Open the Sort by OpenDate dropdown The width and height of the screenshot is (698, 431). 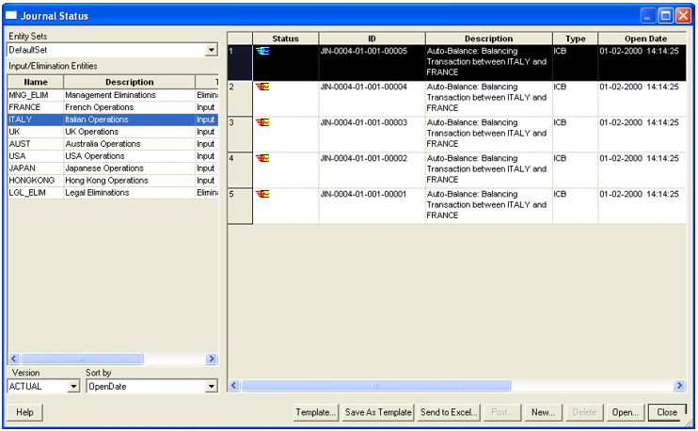(x=212, y=387)
